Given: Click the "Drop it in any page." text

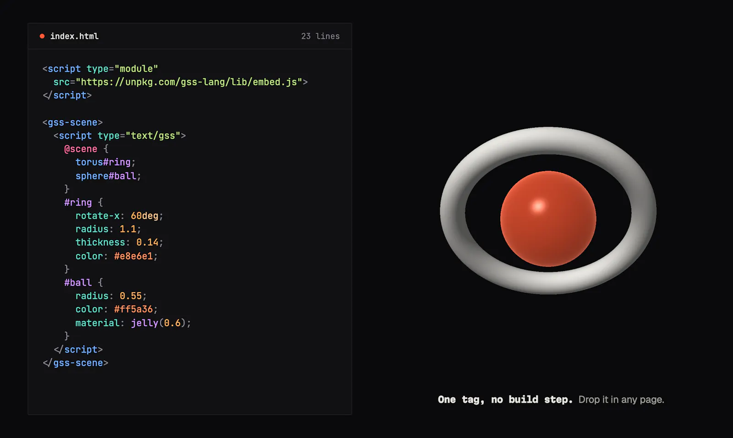Looking at the screenshot, I should coord(621,400).
